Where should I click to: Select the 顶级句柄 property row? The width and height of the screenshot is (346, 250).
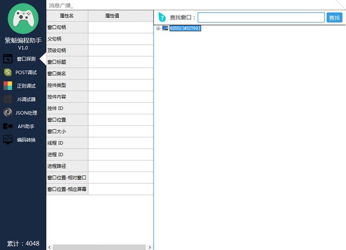click(x=100, y=51)
